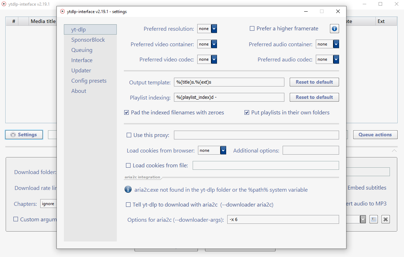This screenshot has width=404, height=257.
Task: Click the framerate info icon button
Action: [x=334, y=29]
